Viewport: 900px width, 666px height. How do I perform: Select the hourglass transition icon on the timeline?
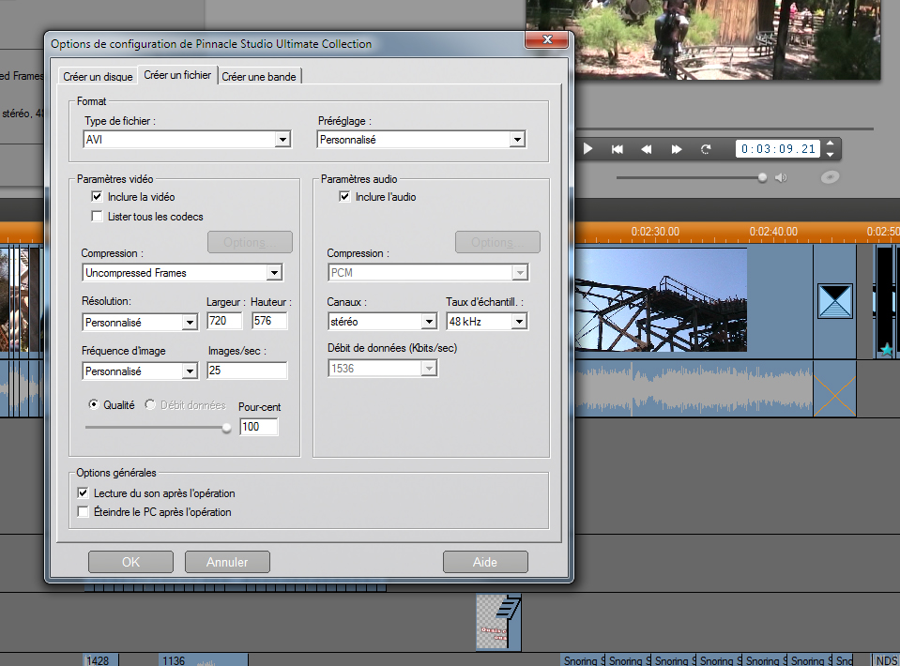point(835,300)
